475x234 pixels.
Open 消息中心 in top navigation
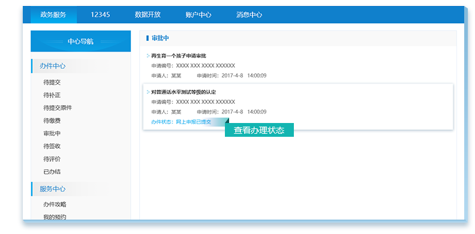coord(249,14)
